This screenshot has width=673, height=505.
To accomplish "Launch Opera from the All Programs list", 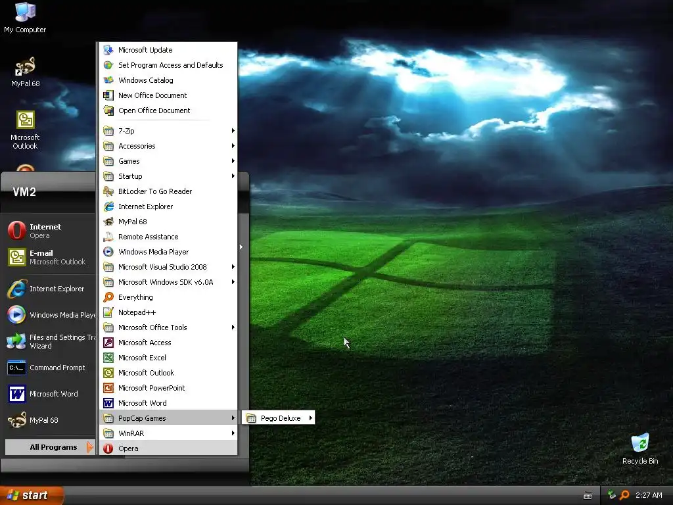I will coord(168,448).
